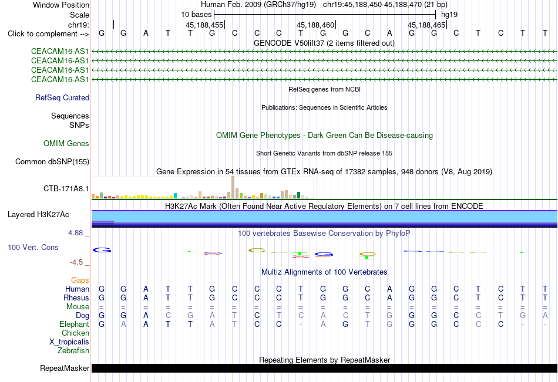Click the topmost CEACAM16-AS1 transcript label

pyautogui.click(x=60, y=51)
